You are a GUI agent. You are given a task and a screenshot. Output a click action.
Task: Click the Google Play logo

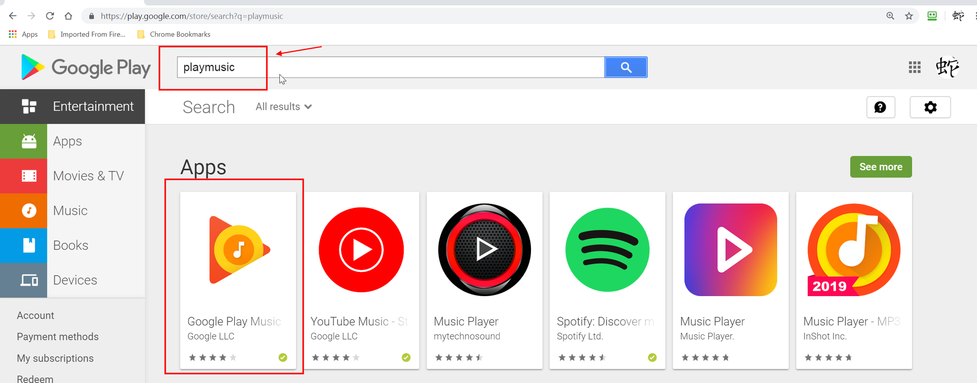point(86,68)
